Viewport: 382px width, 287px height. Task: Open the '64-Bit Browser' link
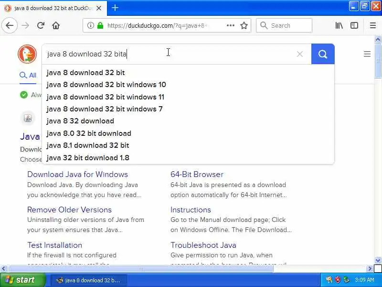[x=197, y=174]
